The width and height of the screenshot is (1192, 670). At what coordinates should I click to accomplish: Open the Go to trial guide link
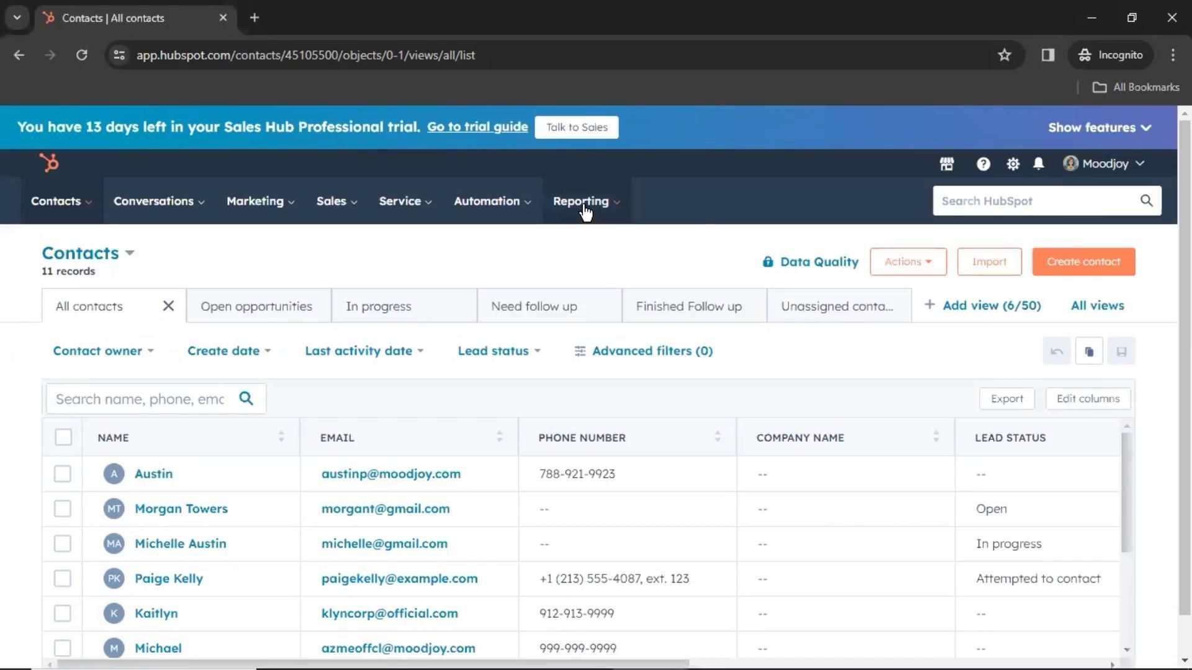pos(477,127)
